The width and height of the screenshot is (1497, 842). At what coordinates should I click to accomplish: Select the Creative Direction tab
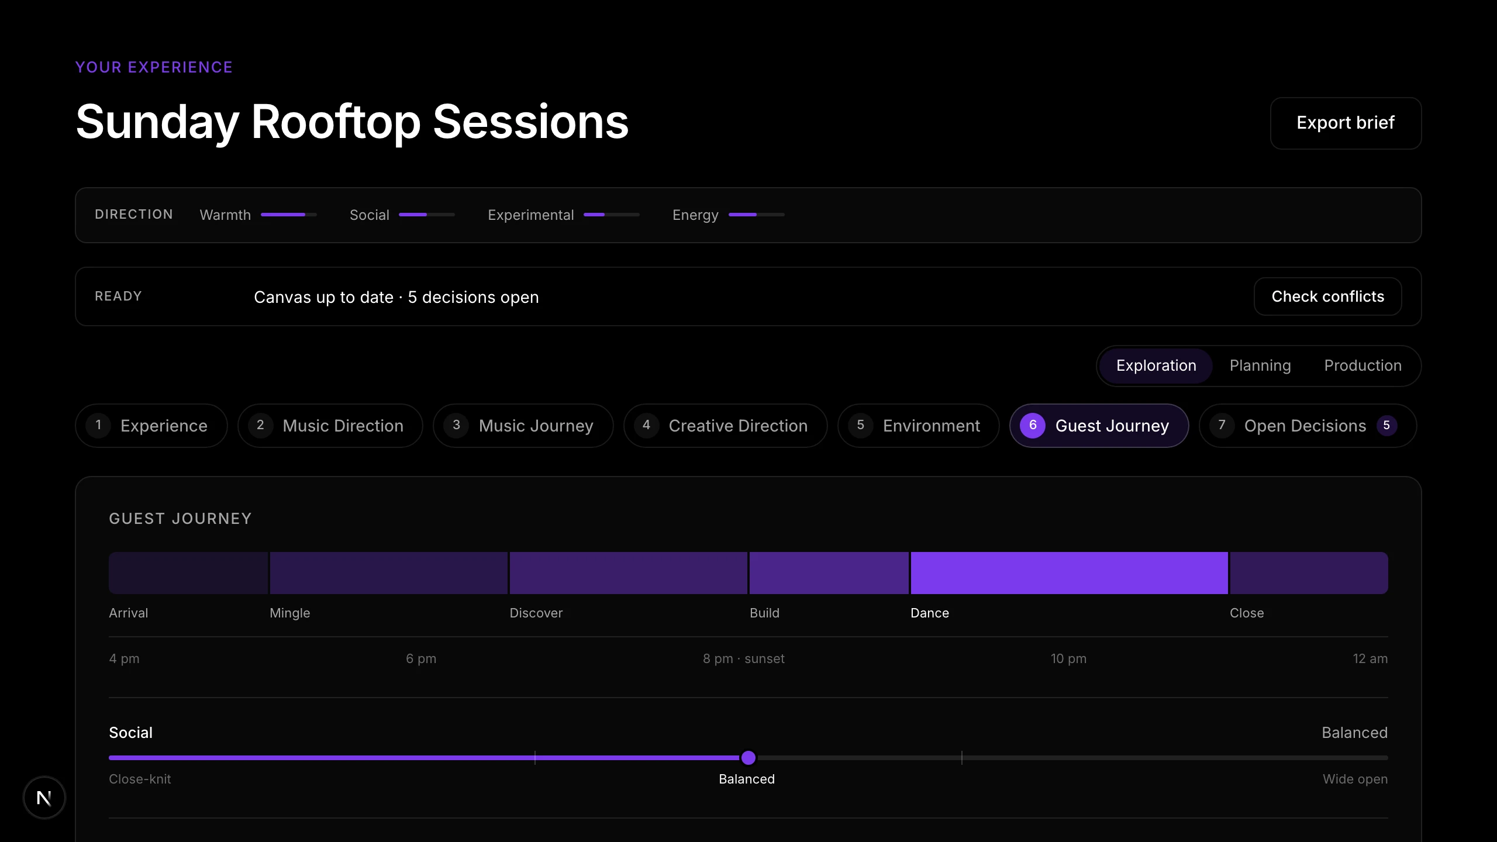(726, 426)
